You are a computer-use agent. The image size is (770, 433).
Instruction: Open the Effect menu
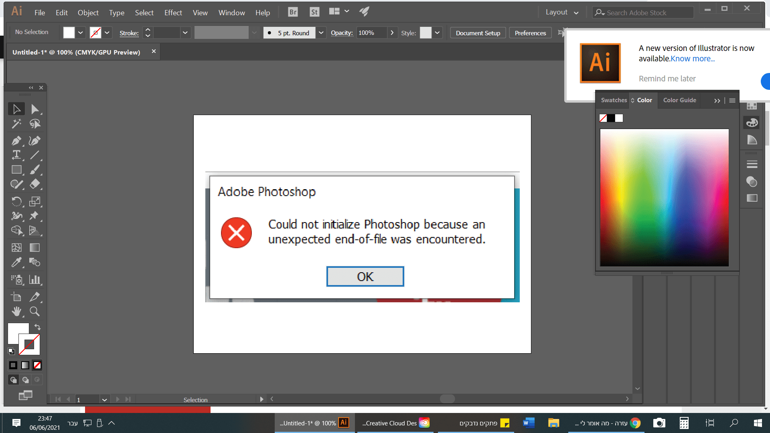tap(173, 13)
